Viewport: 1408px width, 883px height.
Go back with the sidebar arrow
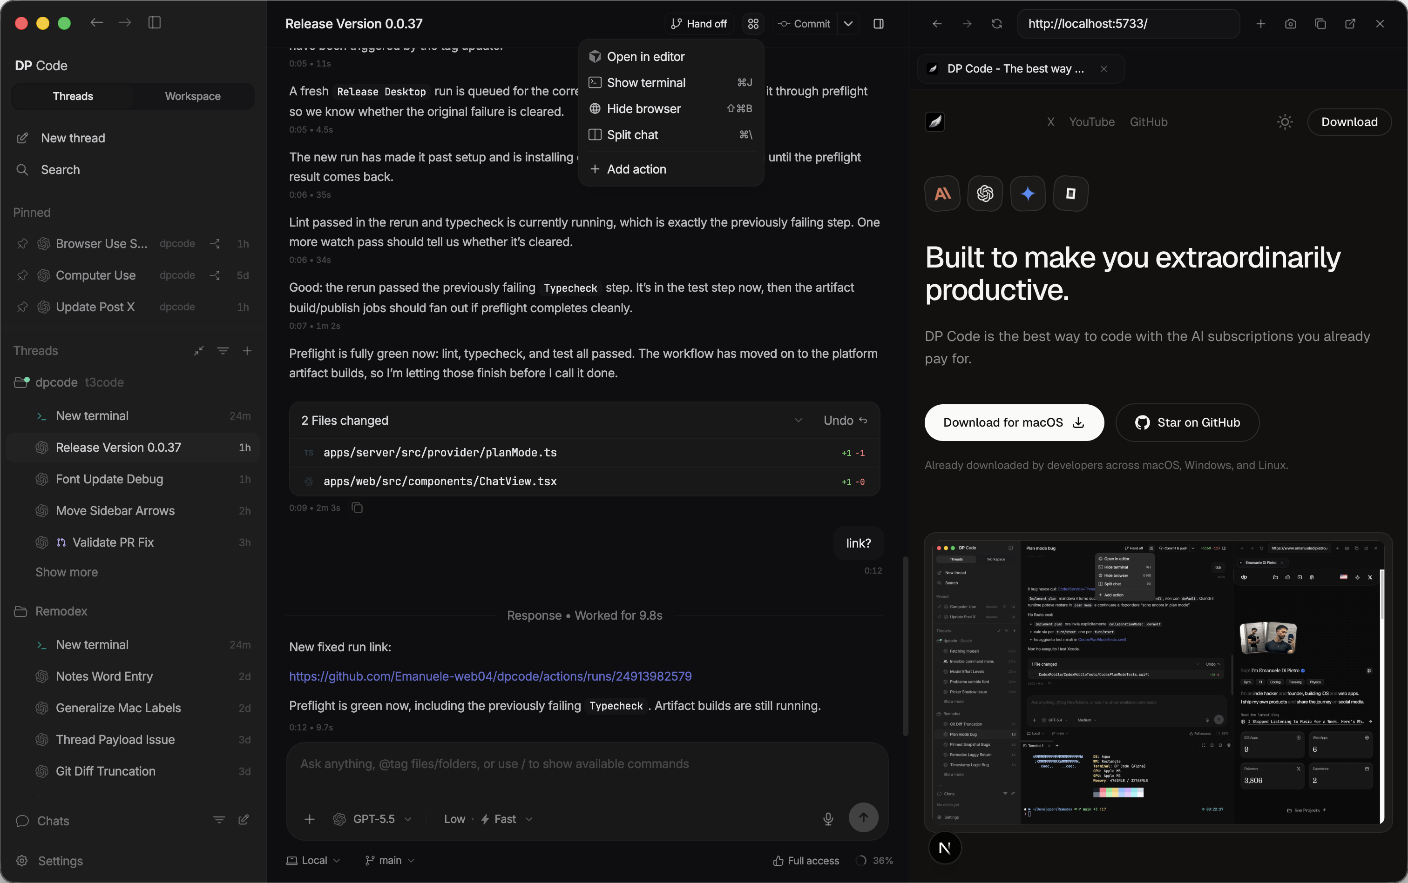click(97, 23)
